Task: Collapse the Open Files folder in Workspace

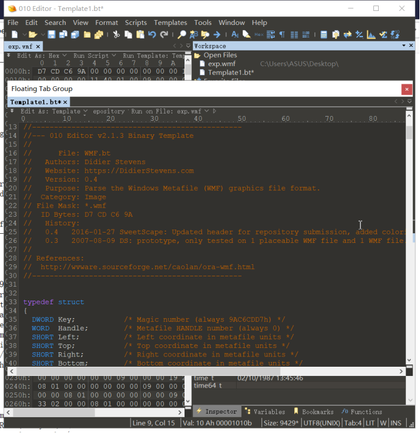Action: [197, 55]
